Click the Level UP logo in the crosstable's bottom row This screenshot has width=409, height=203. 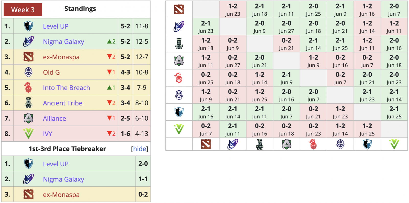pyautogui.click(x=367, y=144)
